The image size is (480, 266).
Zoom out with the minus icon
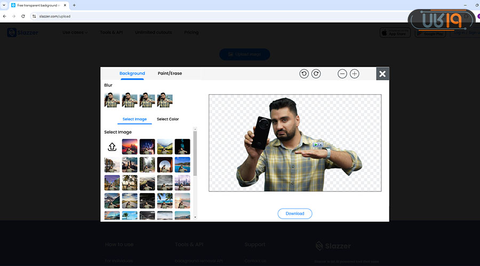coord(342,74)
